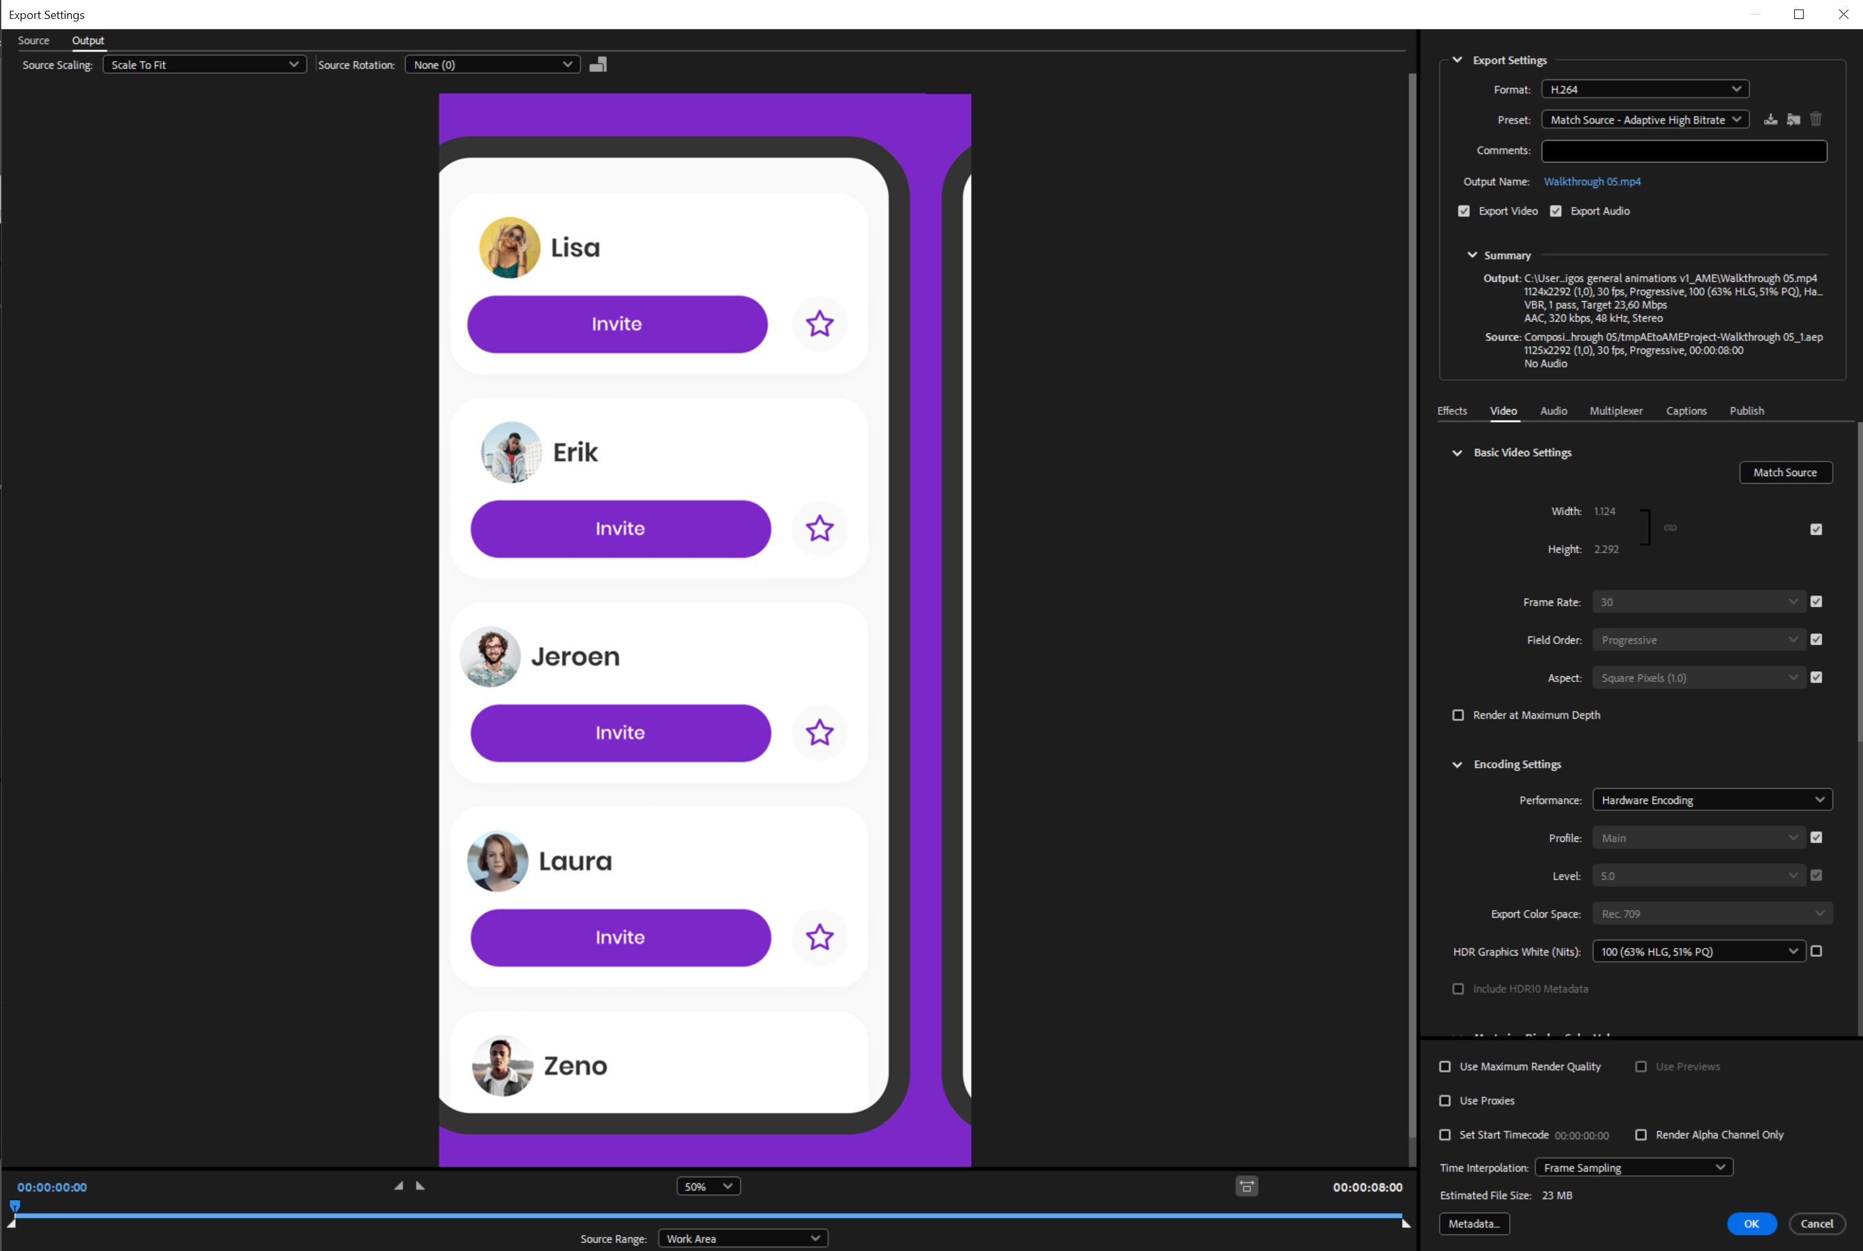Click the Match Source button
The image size is (1863, 1251).
pyautogui.click(x=1785, y=472)
